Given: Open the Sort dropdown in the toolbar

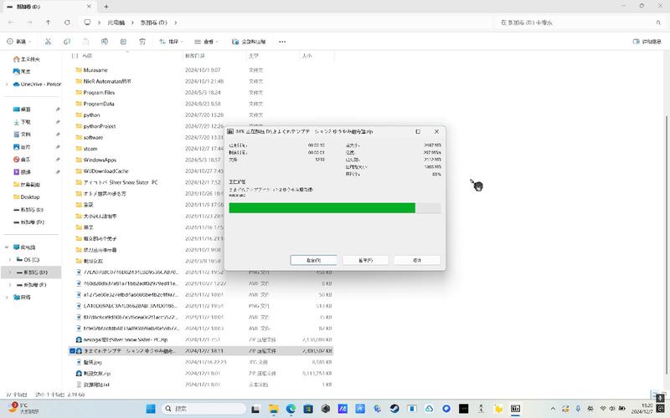Looking at the screenshot, I should tap(171, 40).
